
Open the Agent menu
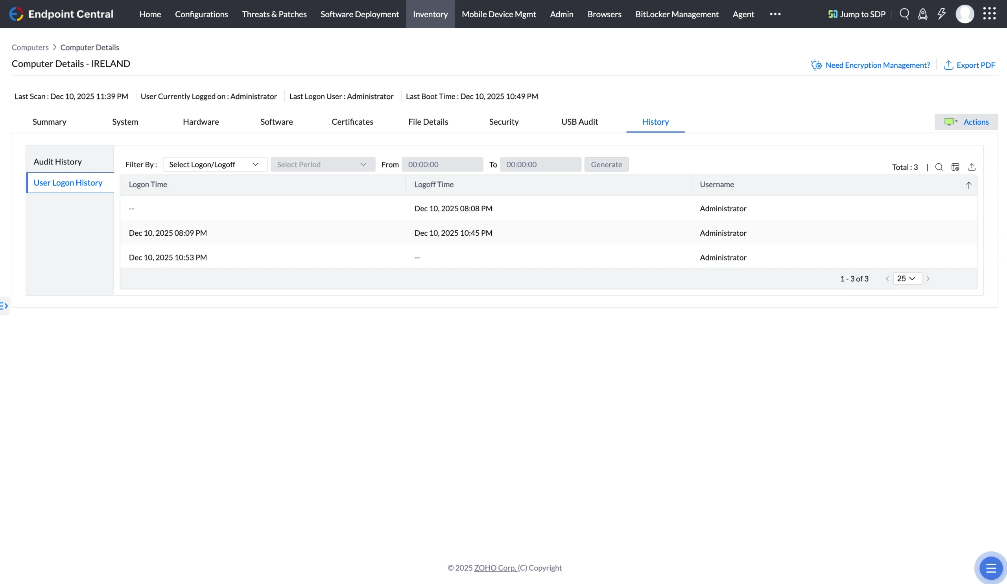[743, 14]
